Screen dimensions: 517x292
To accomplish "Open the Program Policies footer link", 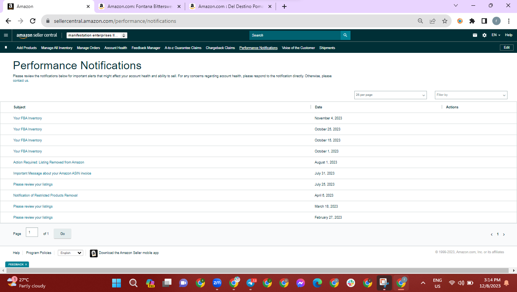I will click(39, 253).
